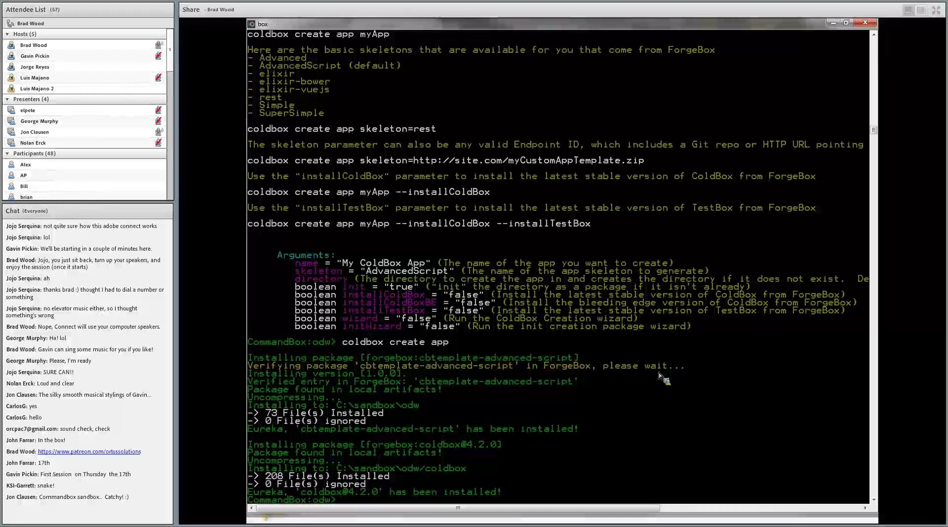Click the terminal's vertical scrollbar thumb

coord(873,130)
